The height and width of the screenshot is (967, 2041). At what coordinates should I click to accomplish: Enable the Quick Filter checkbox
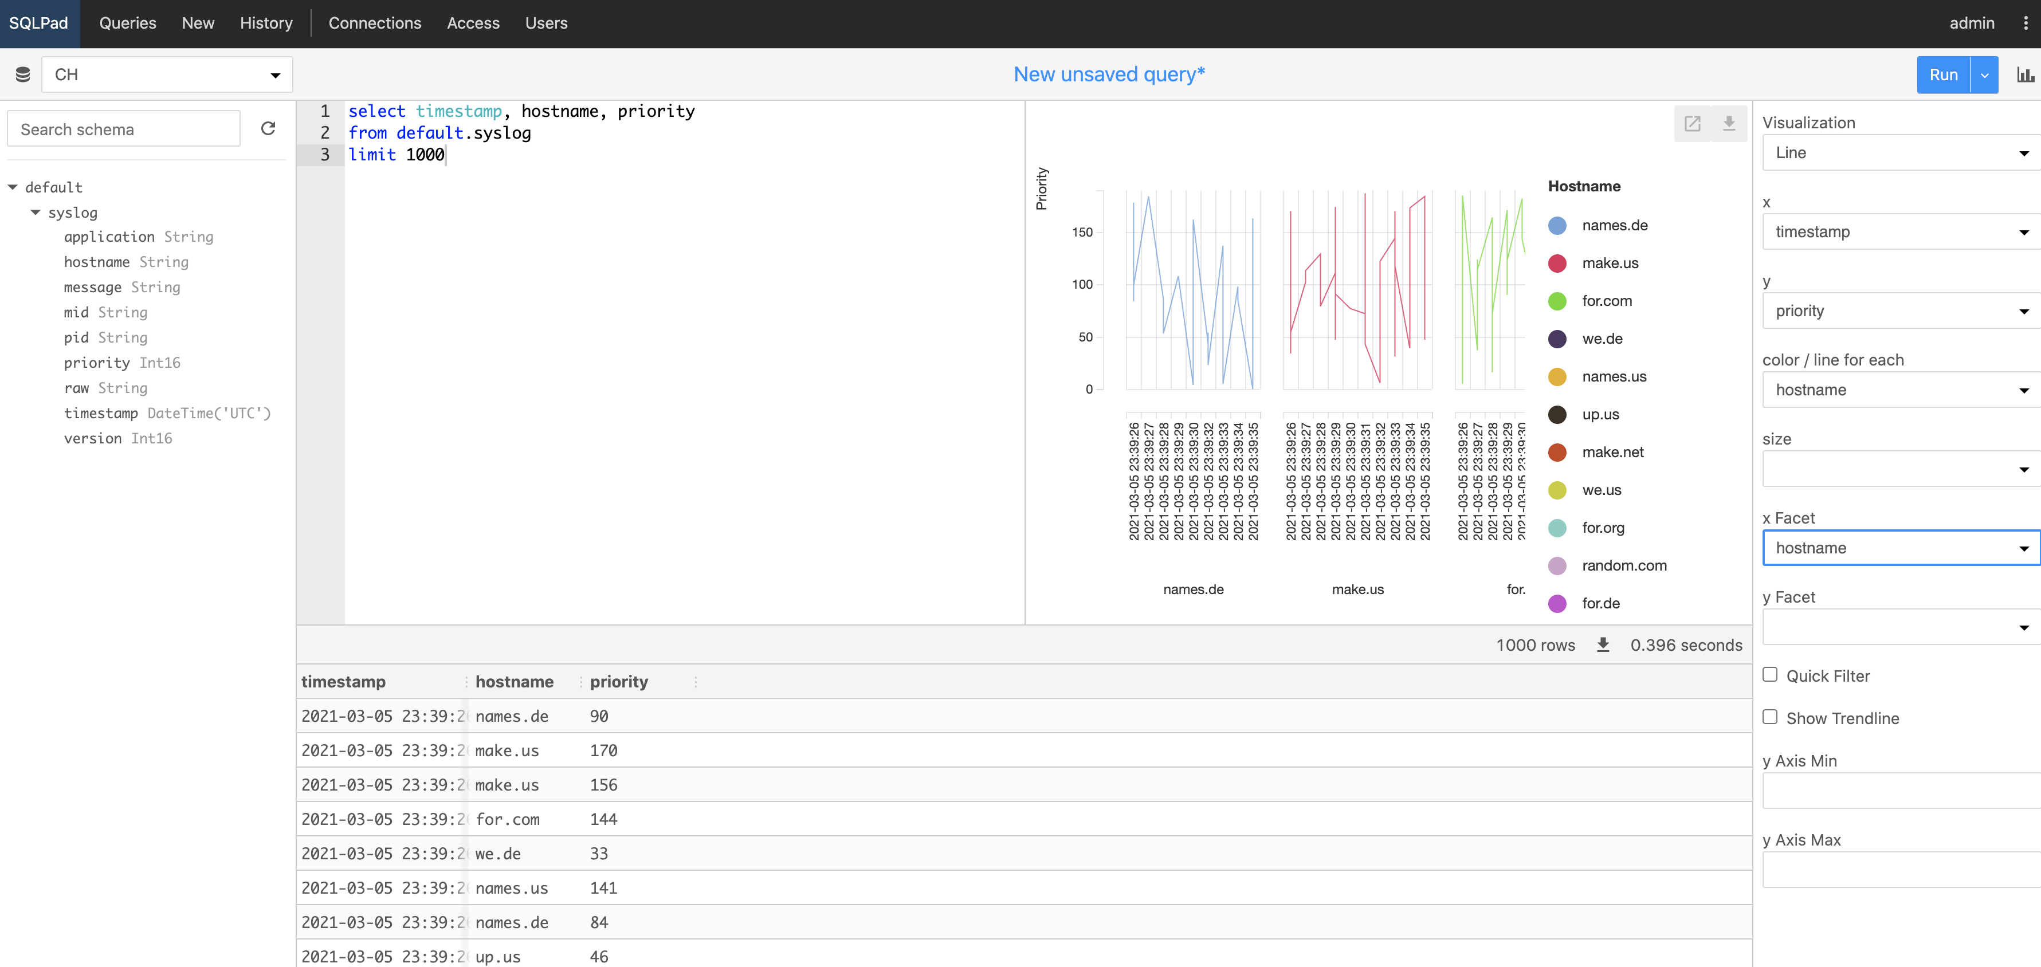point(1770,675)
